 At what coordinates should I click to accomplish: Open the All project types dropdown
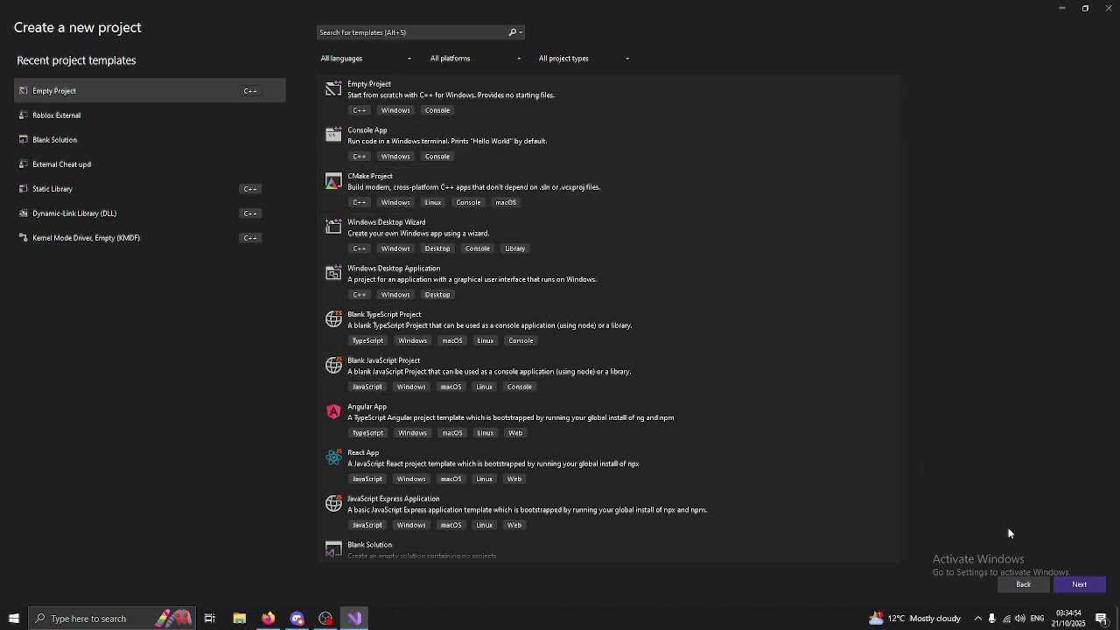click(584, 59)
